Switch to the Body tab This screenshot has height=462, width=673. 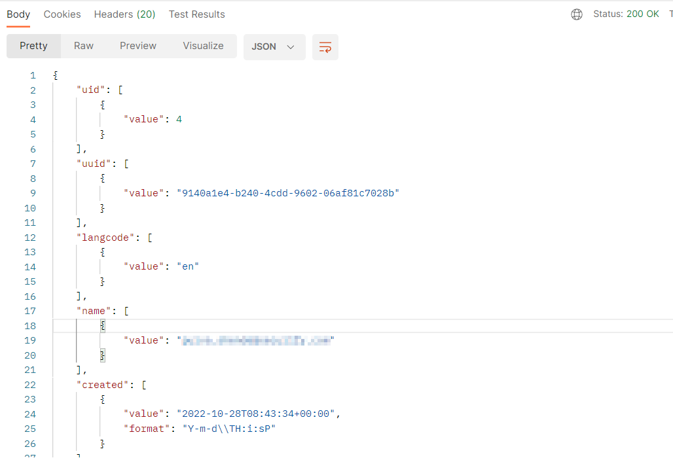click(x=18, y=14)
